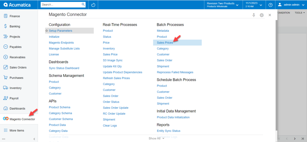Open Inventory under Real-Time Processes
Viewport: 307px width, 142px height.
point(109,49)
